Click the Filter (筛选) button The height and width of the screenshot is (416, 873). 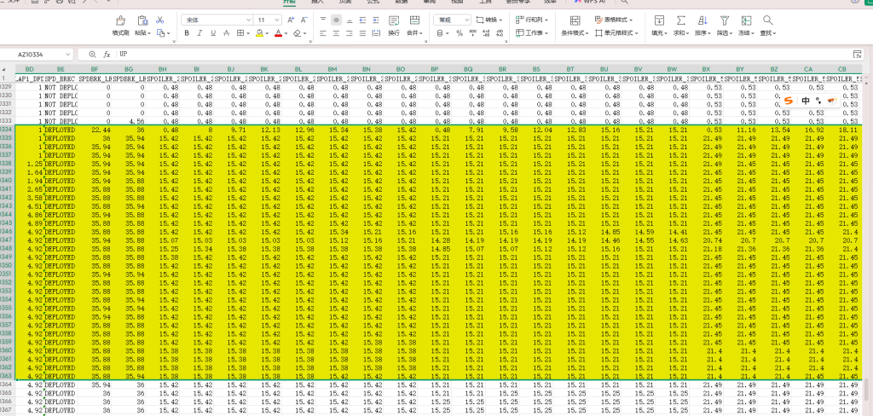coord(725,26)
